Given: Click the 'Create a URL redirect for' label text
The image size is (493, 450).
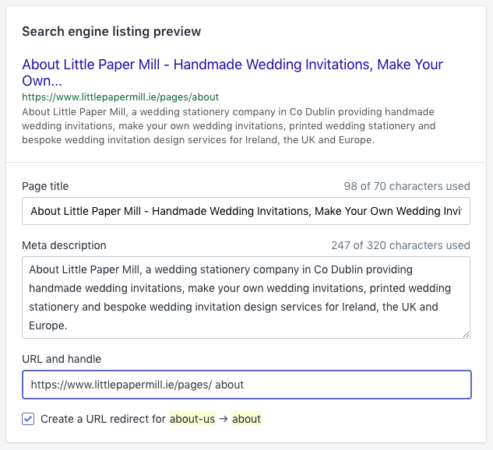Looking at the screenshot, I should pos(103,419).
